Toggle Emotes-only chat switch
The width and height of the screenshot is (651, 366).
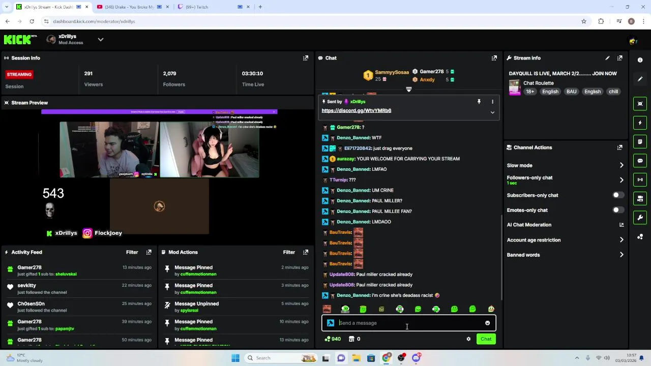tap(618, 210)
